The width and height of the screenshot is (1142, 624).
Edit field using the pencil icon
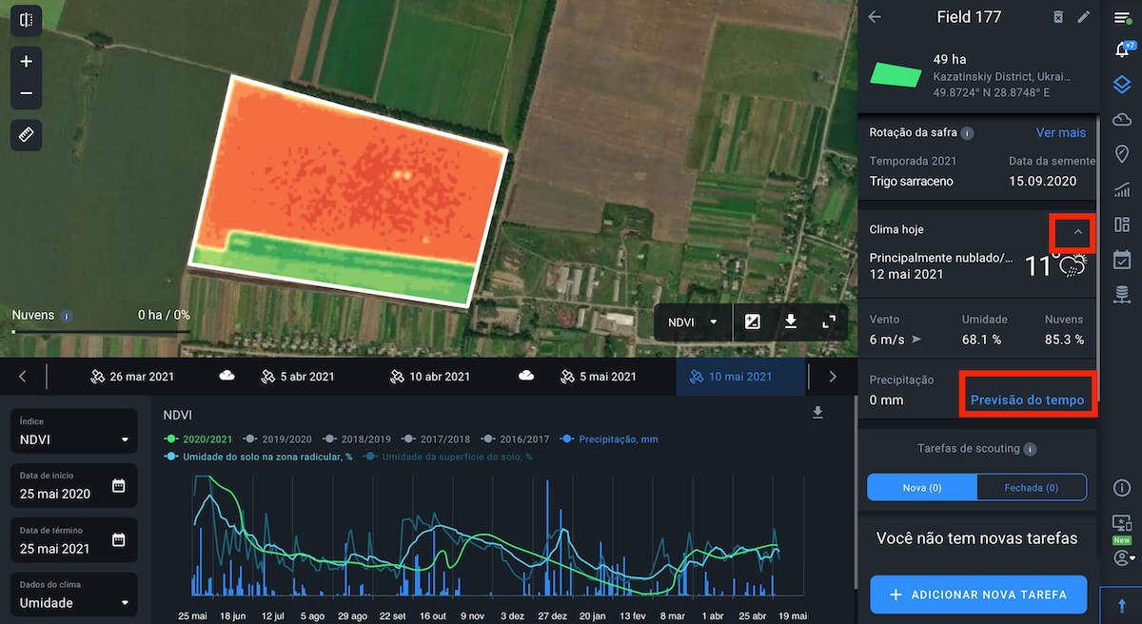1083,17
